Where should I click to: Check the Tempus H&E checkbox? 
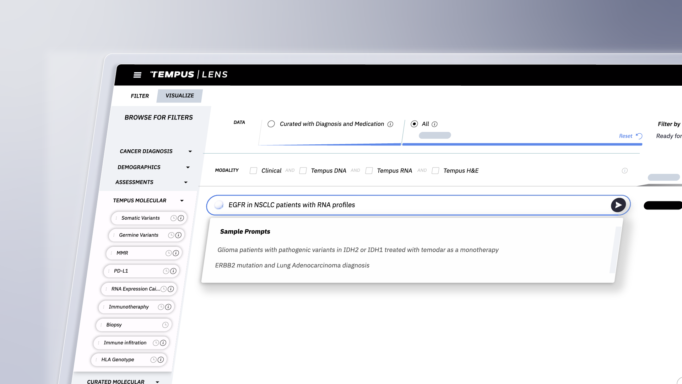point(435,171)
